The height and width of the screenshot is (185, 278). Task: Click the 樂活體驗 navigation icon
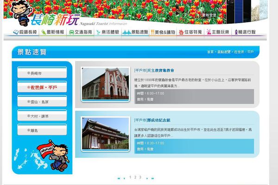(x=99, y=32)
